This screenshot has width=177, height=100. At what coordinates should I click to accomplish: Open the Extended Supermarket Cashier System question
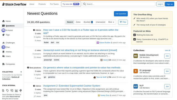(72, 86)
